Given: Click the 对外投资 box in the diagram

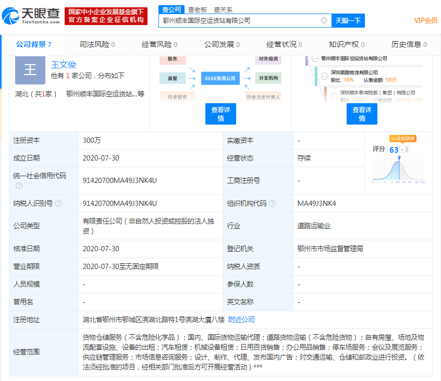Looking at the screenshot, I should tap(268, 59).
